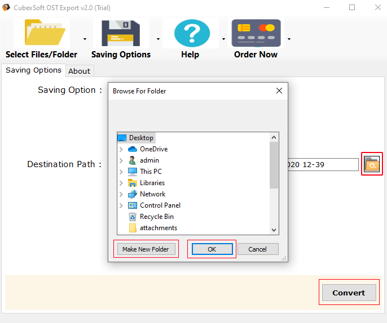
Task: Select the 'Recycle Bin' label
Action: (157, 217)
